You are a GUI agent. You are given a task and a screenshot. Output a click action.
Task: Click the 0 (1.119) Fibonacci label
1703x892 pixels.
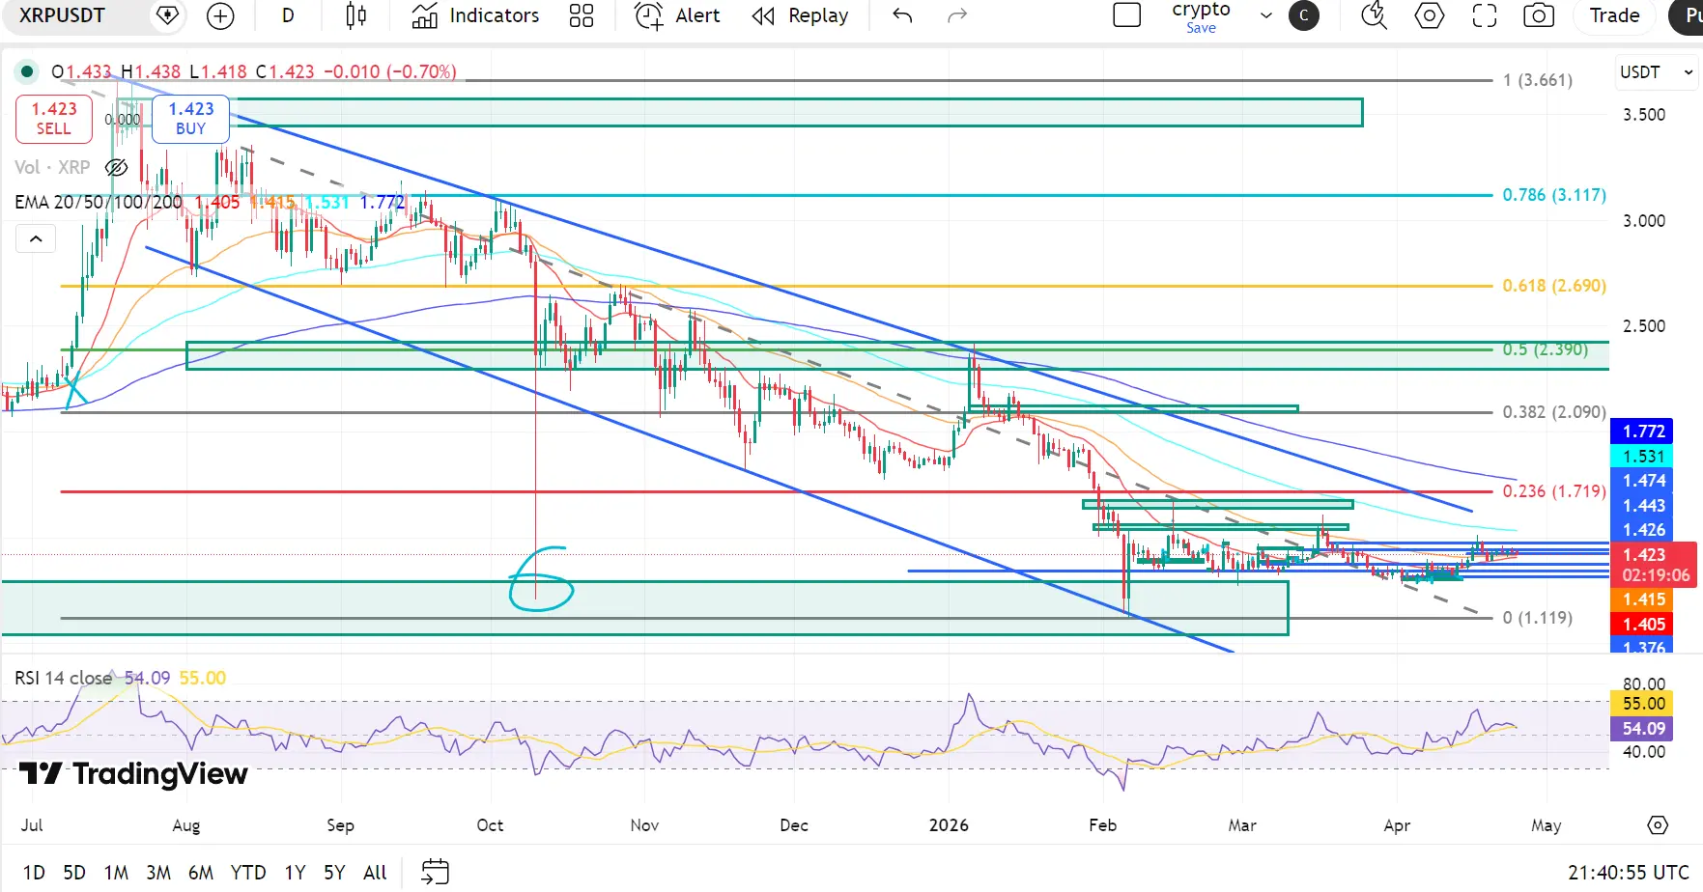click(1537, 618)
